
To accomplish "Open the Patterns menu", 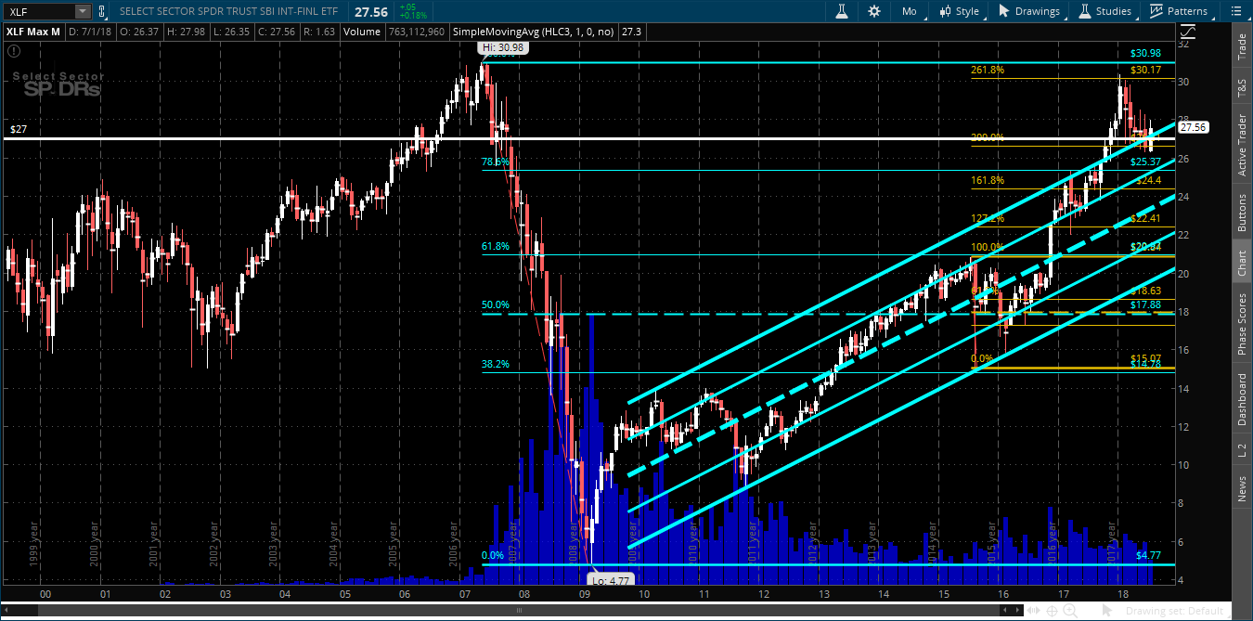I will click(1179, 11).
